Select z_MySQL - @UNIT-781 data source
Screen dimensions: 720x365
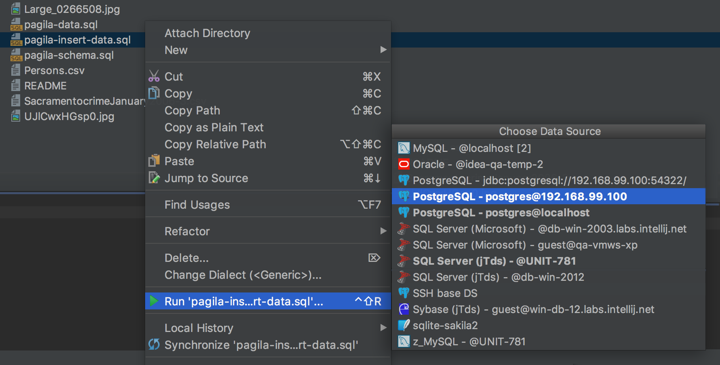tap(549, 342)
